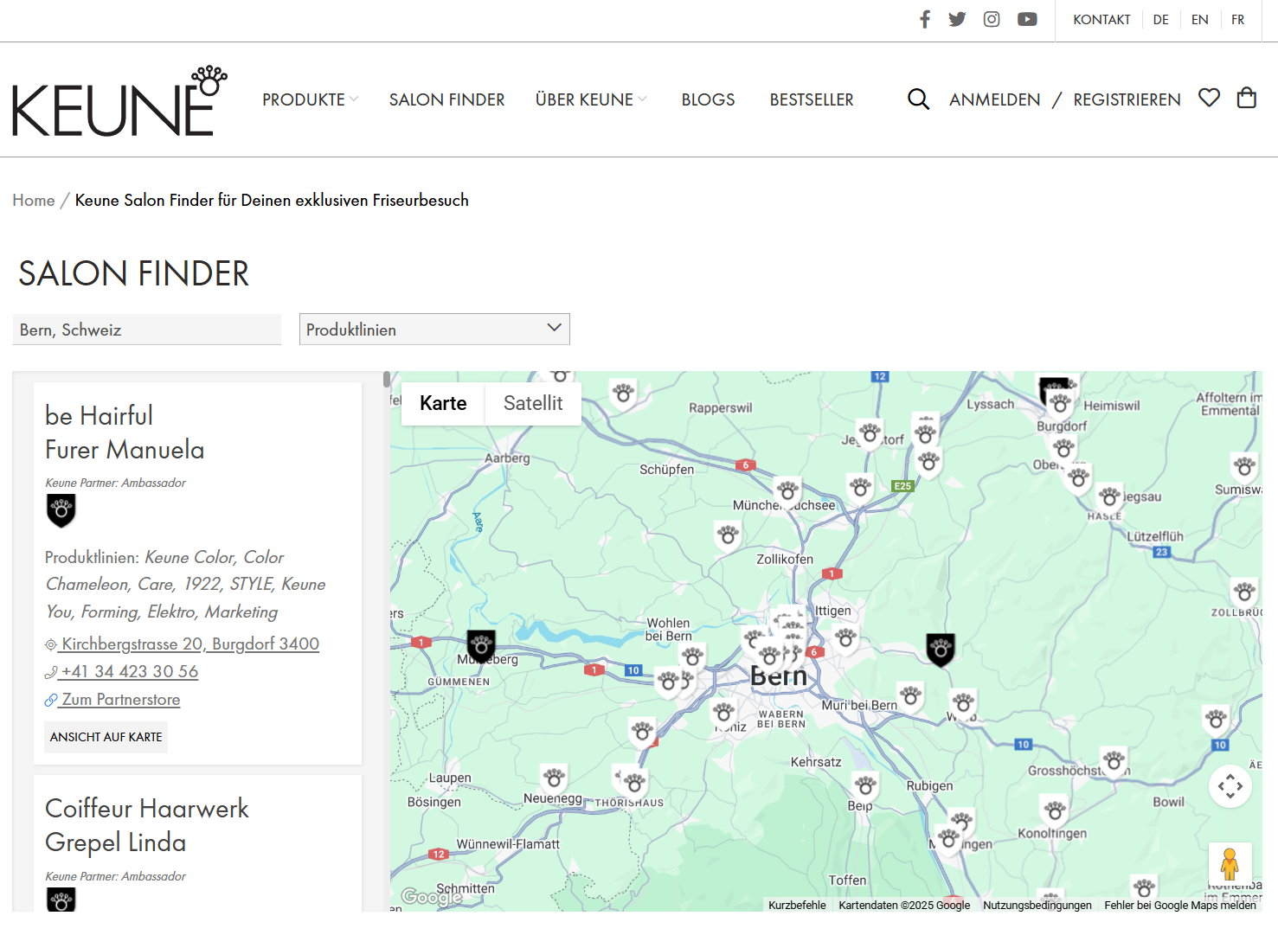Open the KONTAKT link
The image size is (1278, 935).
click(x=1101, y=19)
